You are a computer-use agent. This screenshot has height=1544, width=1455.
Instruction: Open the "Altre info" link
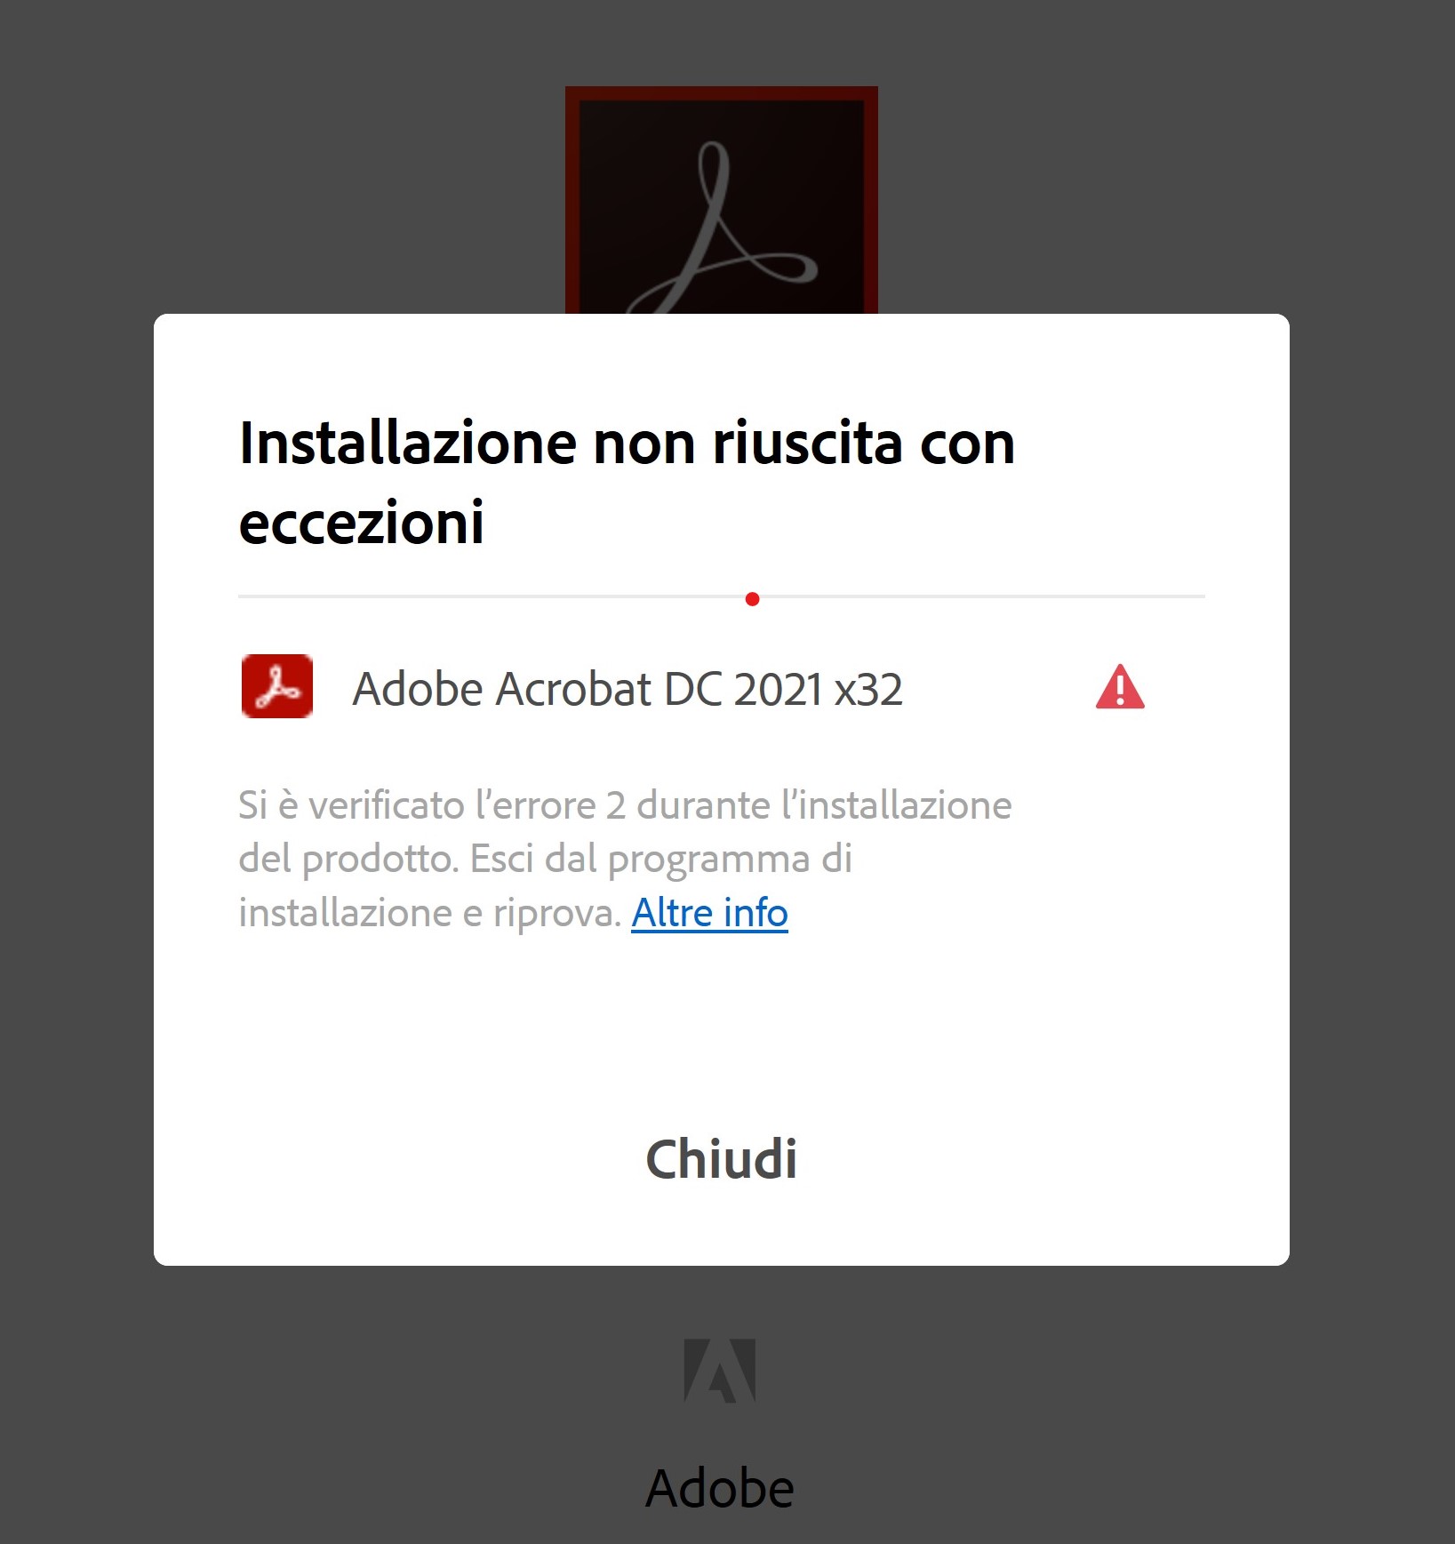pos(709,913)
